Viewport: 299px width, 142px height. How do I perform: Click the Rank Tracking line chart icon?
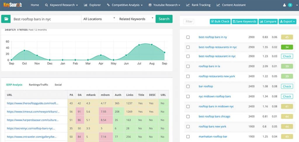pyautogui.click(x=188, y=5)
